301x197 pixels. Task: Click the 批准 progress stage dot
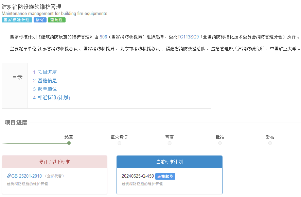pyautogui.click(x=220, y=143)
